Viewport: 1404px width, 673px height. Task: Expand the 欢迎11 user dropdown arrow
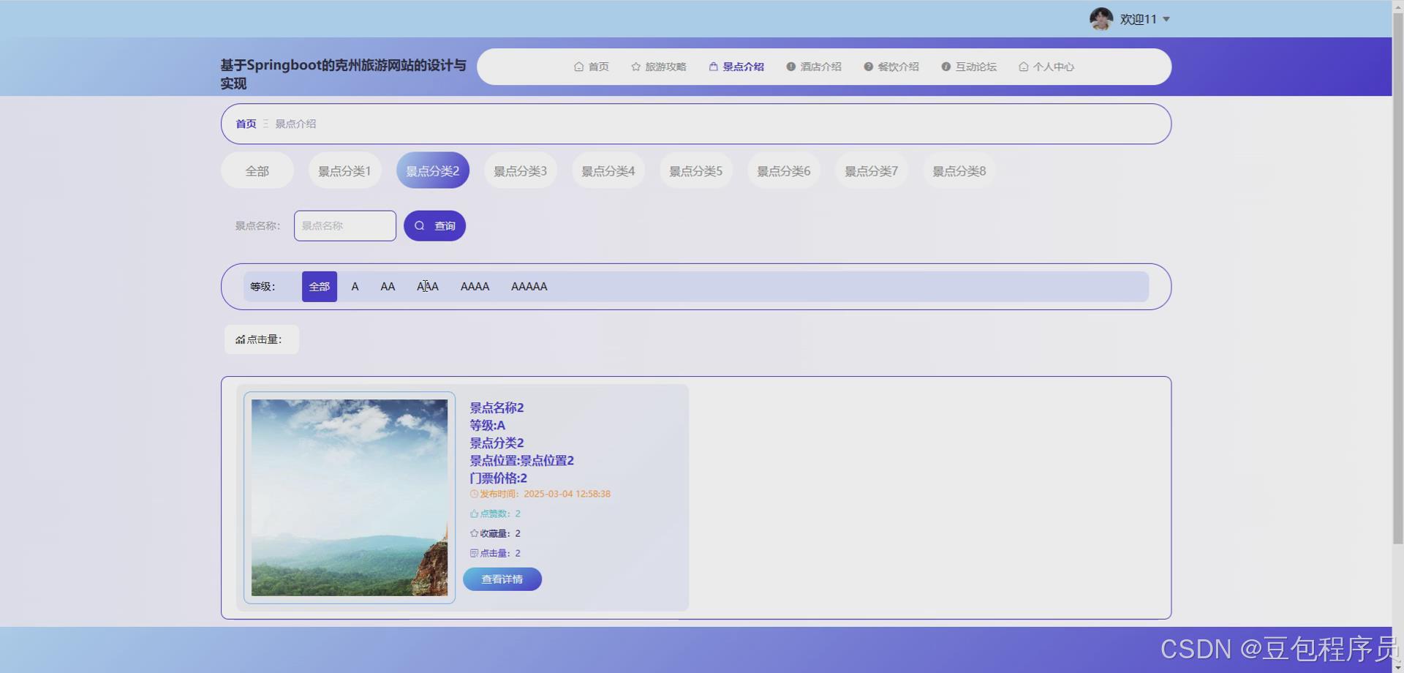tap(1166, 20)
